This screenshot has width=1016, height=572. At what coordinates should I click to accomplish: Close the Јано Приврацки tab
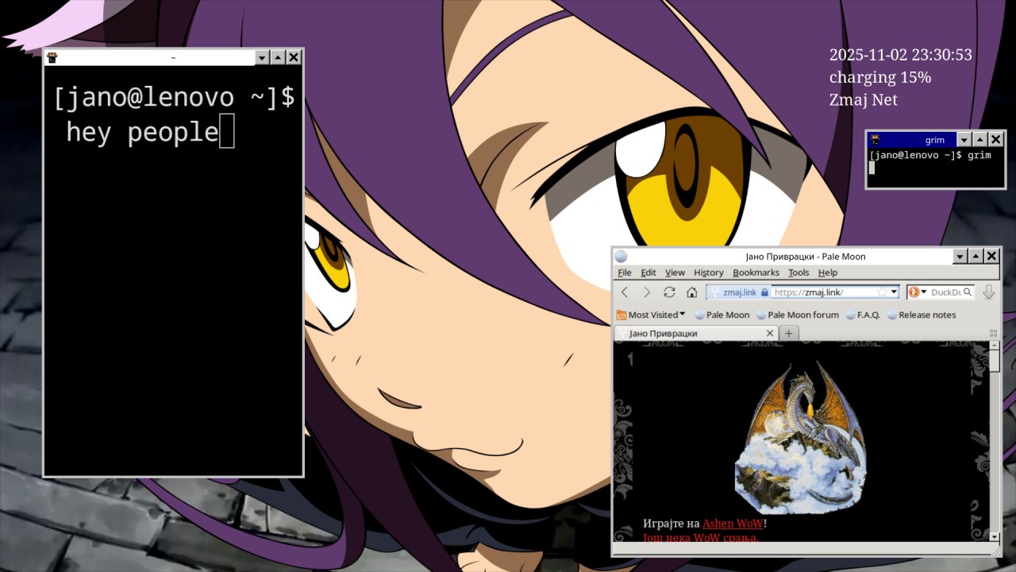coord(770,334)
